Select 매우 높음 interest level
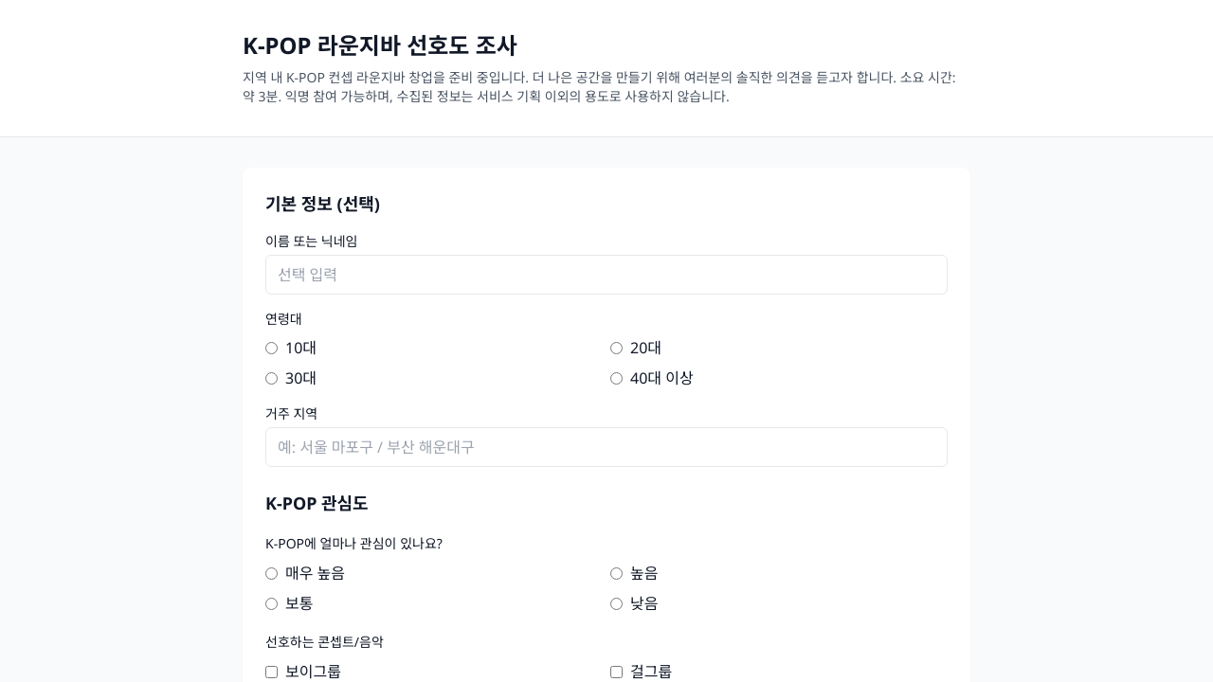 pyautogui.click(x=272, y=574)
